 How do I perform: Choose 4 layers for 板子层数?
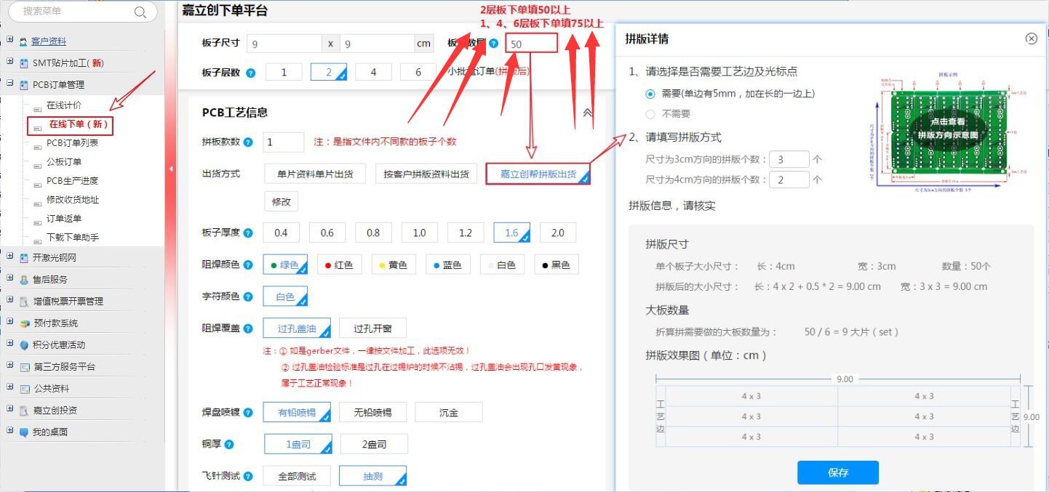(x=373, y=72)
